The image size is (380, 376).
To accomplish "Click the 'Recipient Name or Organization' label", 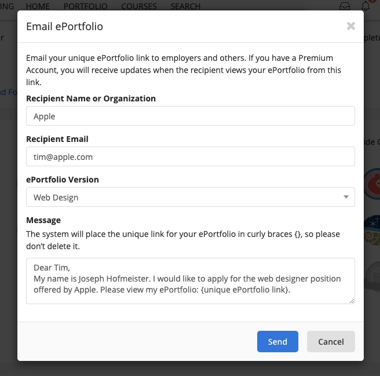I will (91, 98).
